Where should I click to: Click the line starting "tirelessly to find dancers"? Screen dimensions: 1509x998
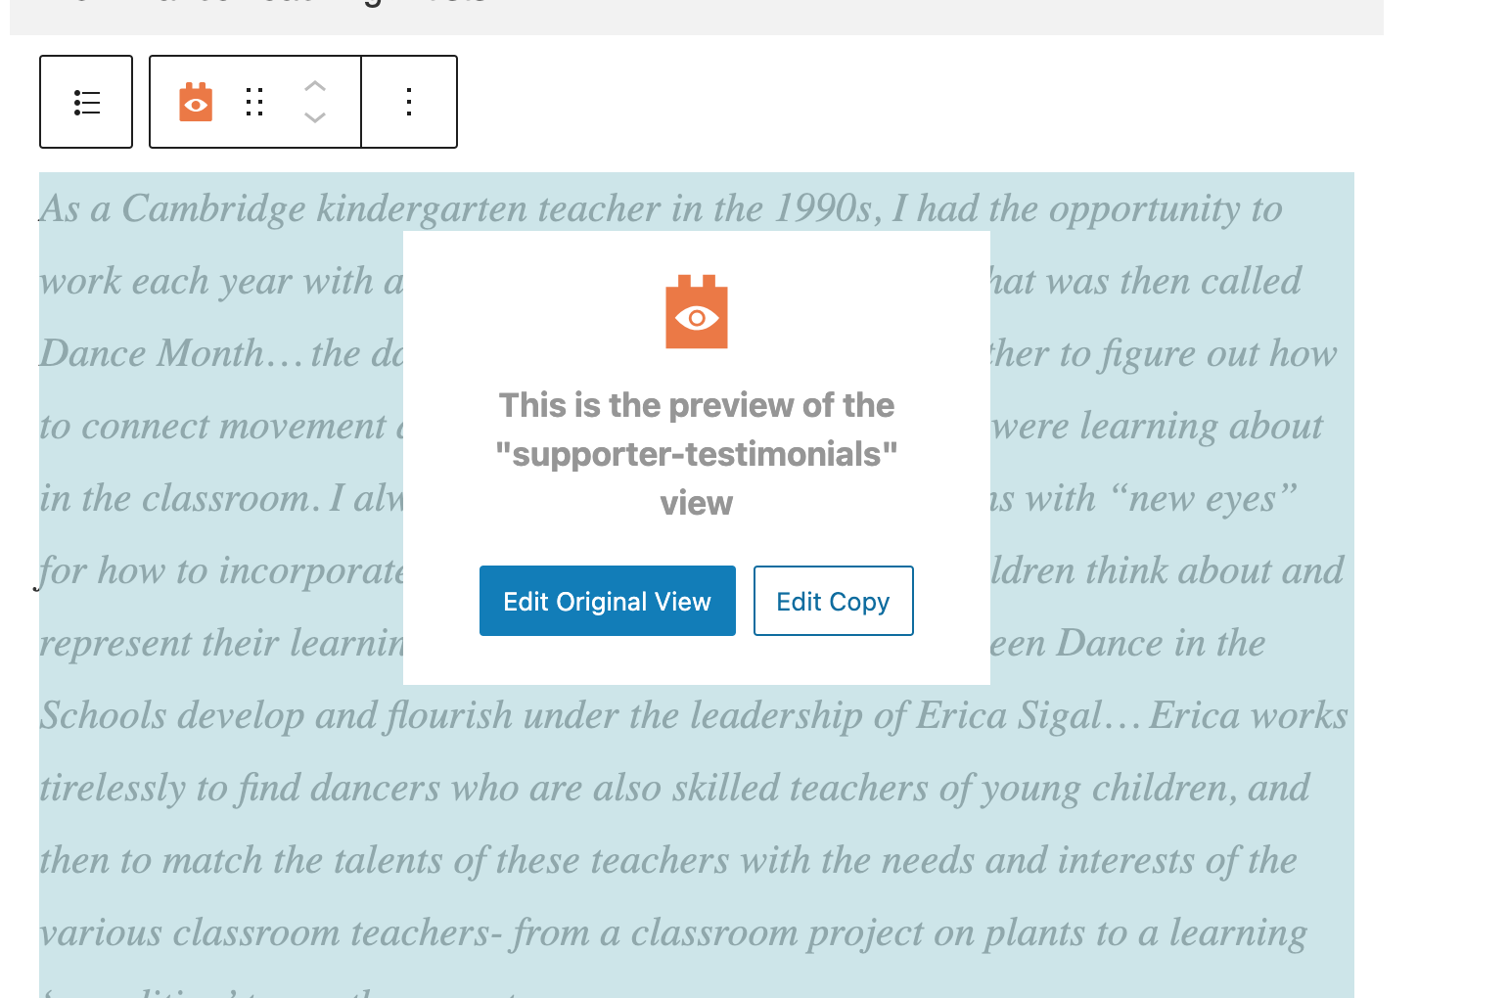674,788
